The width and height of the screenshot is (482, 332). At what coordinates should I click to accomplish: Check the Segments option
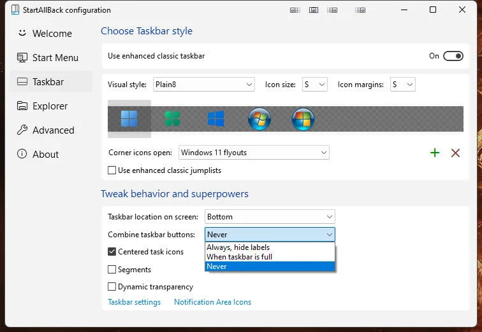coord(112,270)
